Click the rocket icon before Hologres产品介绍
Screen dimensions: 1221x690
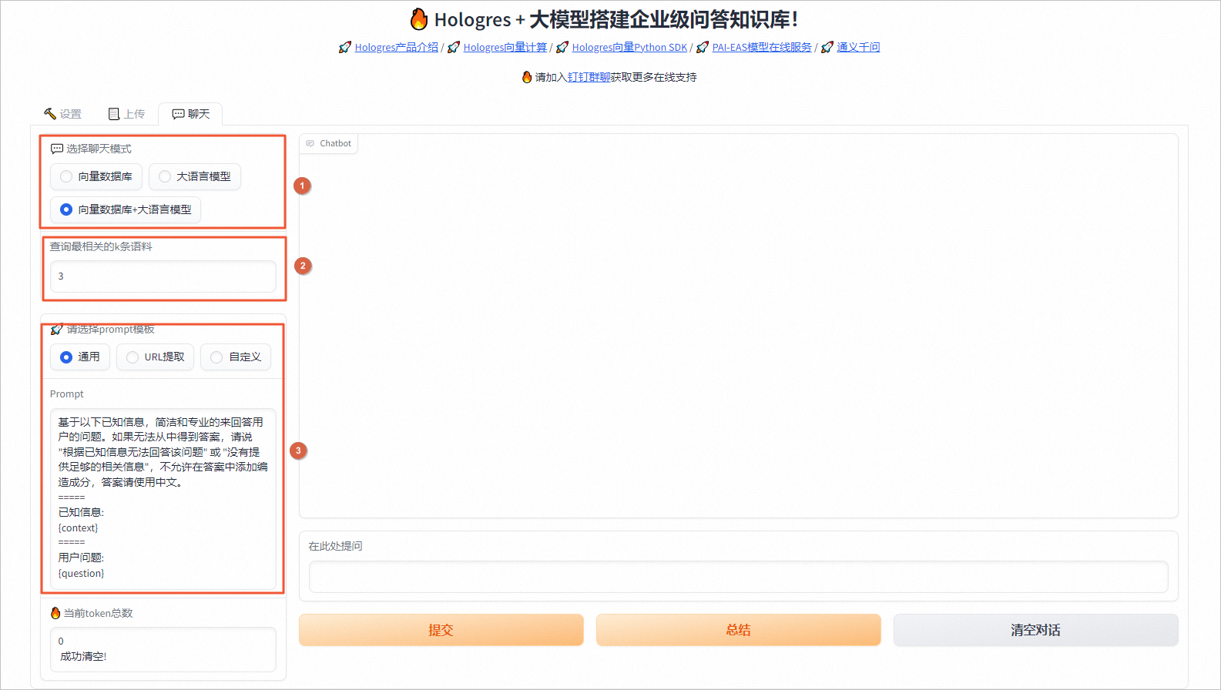(344, 47)
